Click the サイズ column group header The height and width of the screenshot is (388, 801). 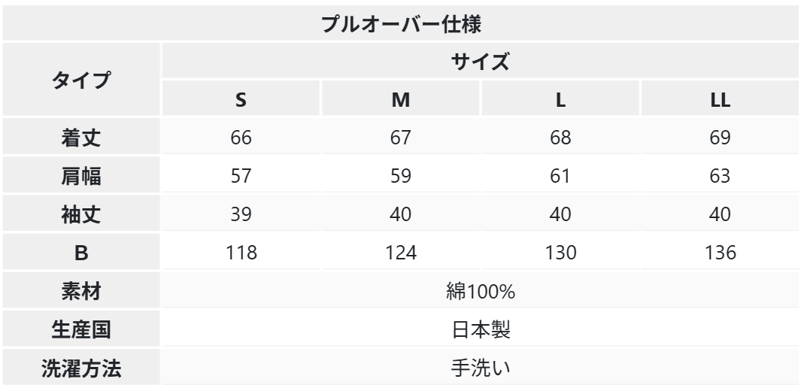(481, 62)
